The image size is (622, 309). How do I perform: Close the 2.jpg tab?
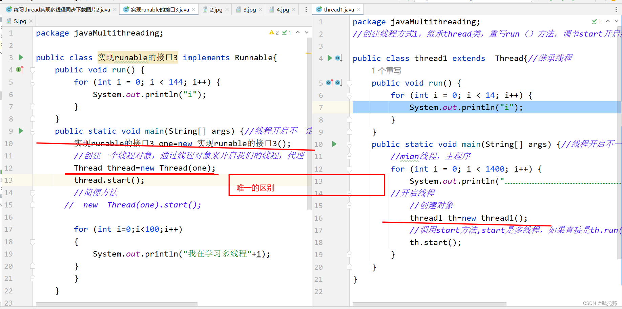[227, 9]
